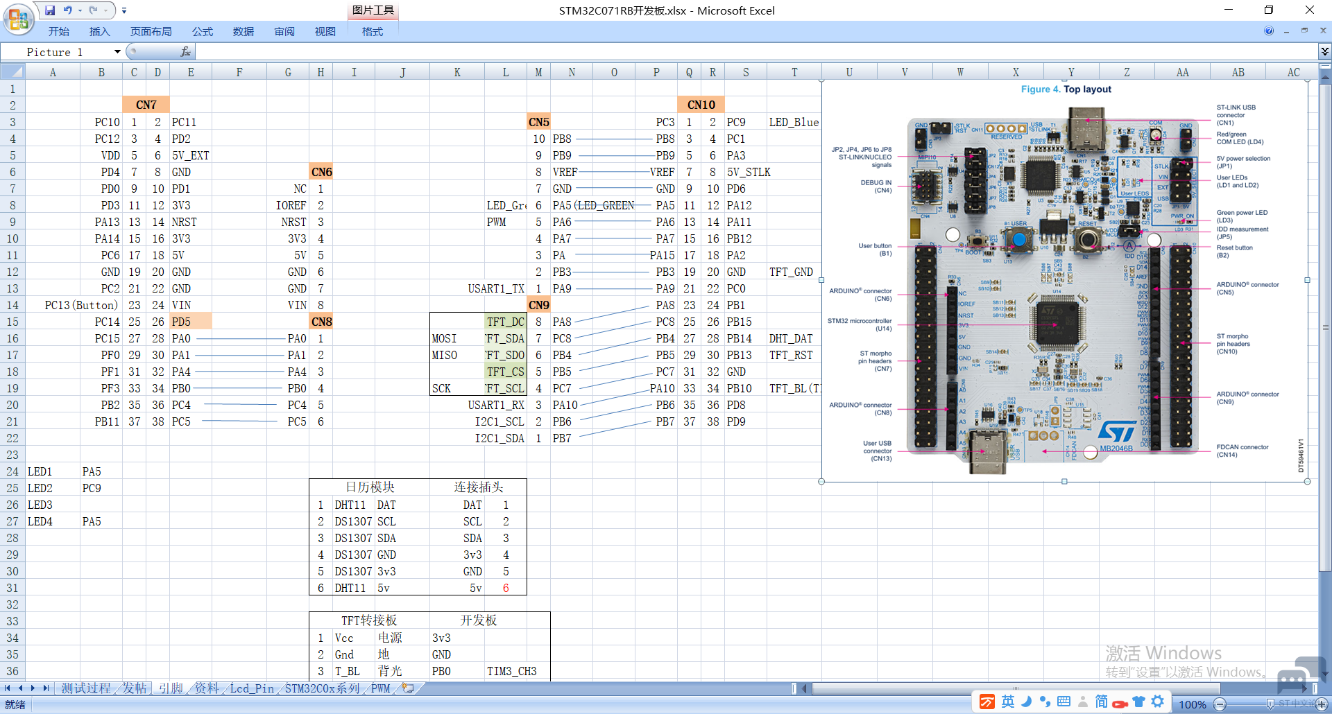This screenshot has width=1332, height=714.
Task: Open the 视图 (View) ribbon tab
Action: pos(325,32)
